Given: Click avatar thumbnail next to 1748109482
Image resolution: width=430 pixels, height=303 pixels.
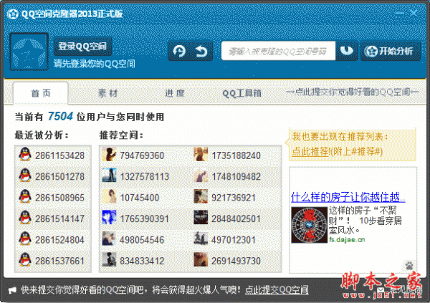Looking at the screenshot, I should (201, 175).
